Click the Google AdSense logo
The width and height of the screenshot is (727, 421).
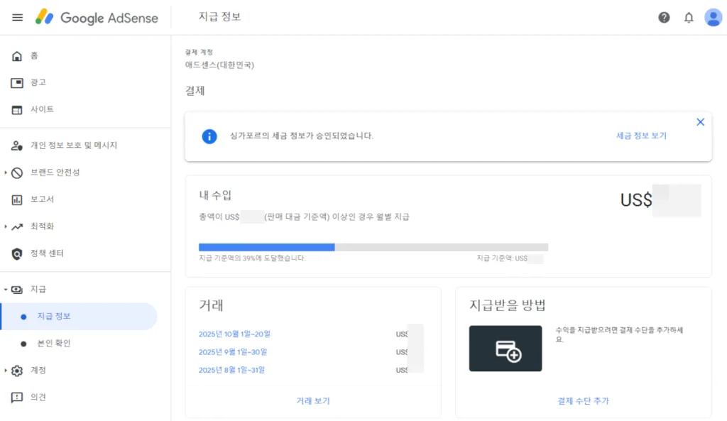pos(97,18)
